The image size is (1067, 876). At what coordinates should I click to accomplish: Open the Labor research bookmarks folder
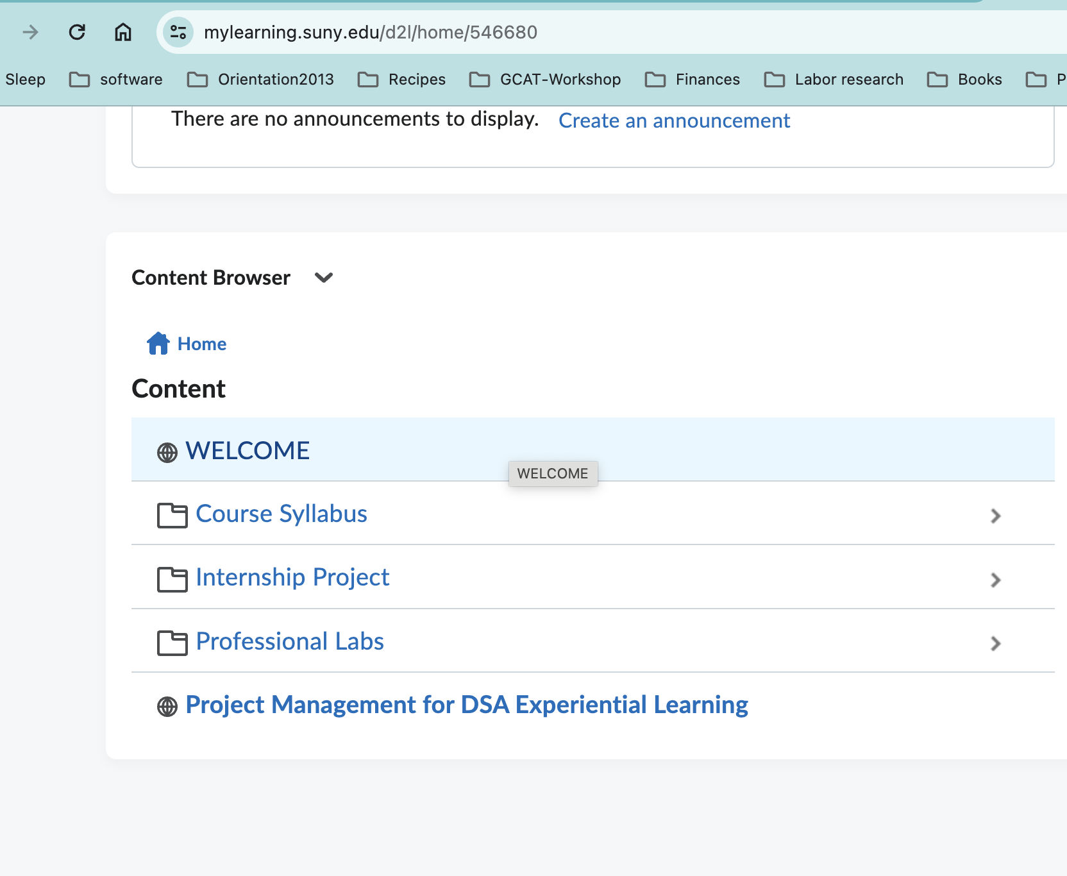tap(834, 80)
